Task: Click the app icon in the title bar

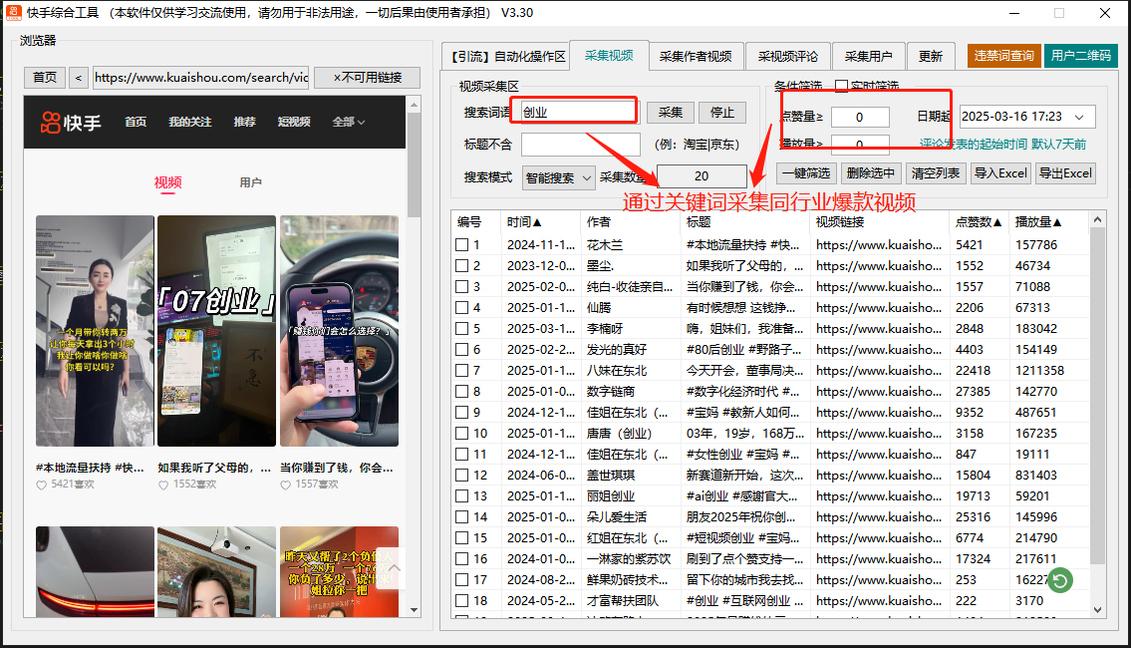Action: pyautogui.click(x=12, y=11)
